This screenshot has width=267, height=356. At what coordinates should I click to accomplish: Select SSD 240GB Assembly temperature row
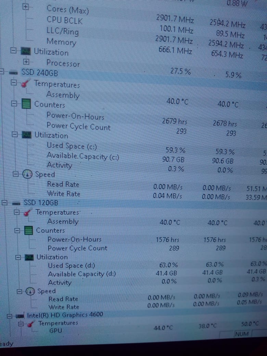[x=63, y=95]
